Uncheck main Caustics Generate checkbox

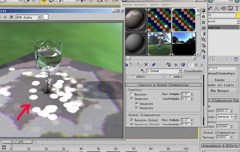click(132, 99)
